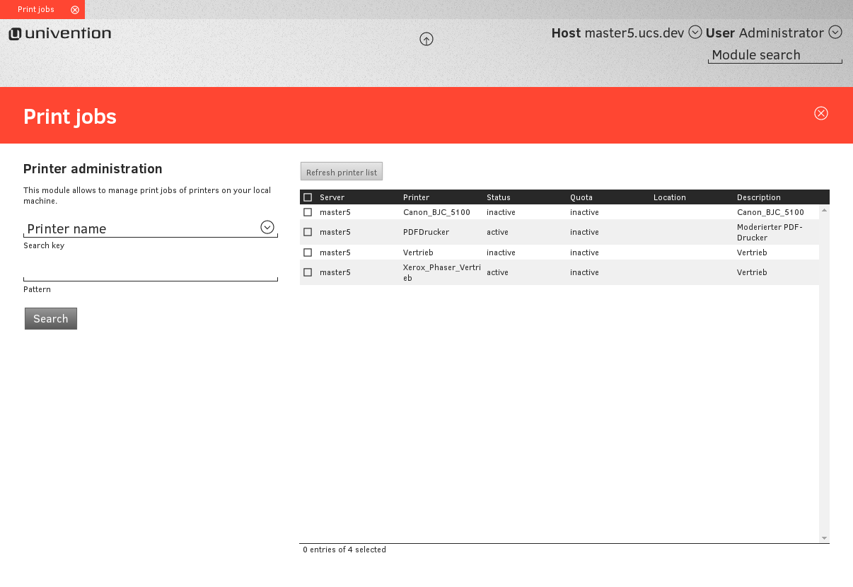The height and width of the screenshot is (587, 853).
Task: Toggle the select-all checkbox in table header
Action: [308, 197]
